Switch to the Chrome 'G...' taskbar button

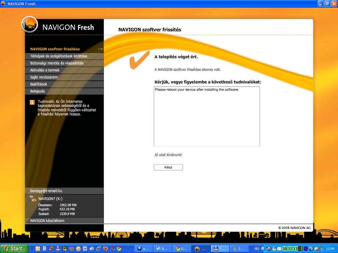[181, 249]
